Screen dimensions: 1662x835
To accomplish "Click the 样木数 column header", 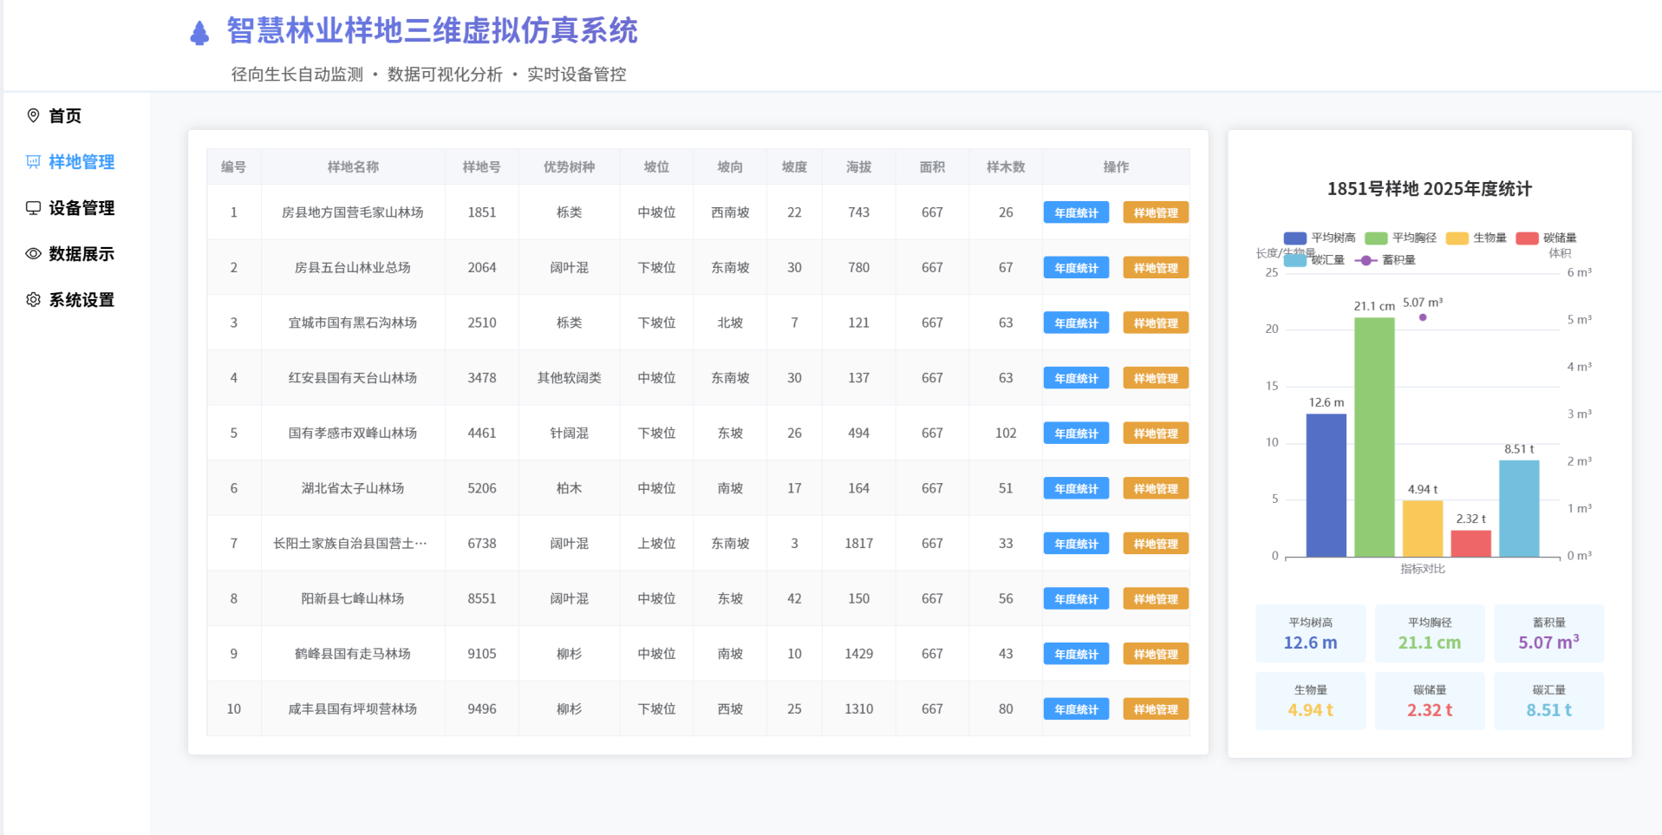I will click(x=1006, y=166).
